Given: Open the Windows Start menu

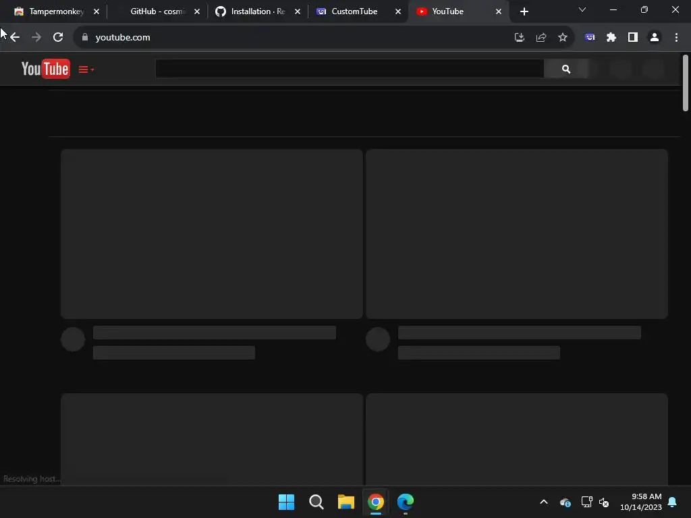Looking at the screenshot, I should pyautogui.click(x=286, y=502).
